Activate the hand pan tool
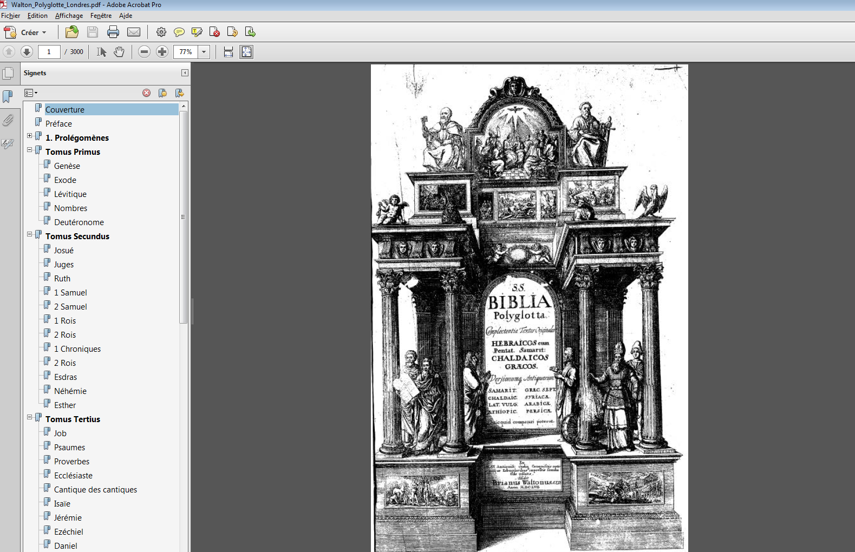The image size is (855, 552). coord(119,52)
